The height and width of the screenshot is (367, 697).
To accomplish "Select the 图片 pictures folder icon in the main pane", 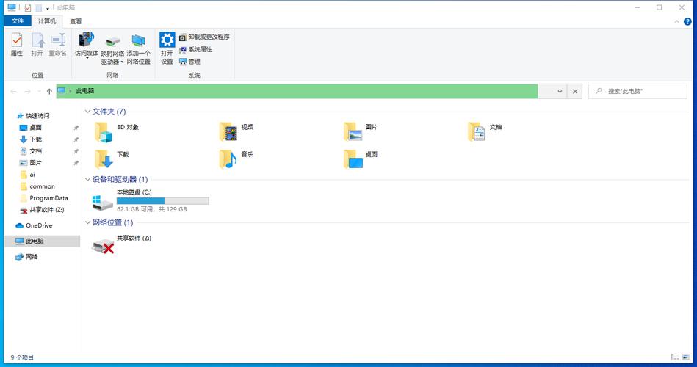I will (353, 132).
